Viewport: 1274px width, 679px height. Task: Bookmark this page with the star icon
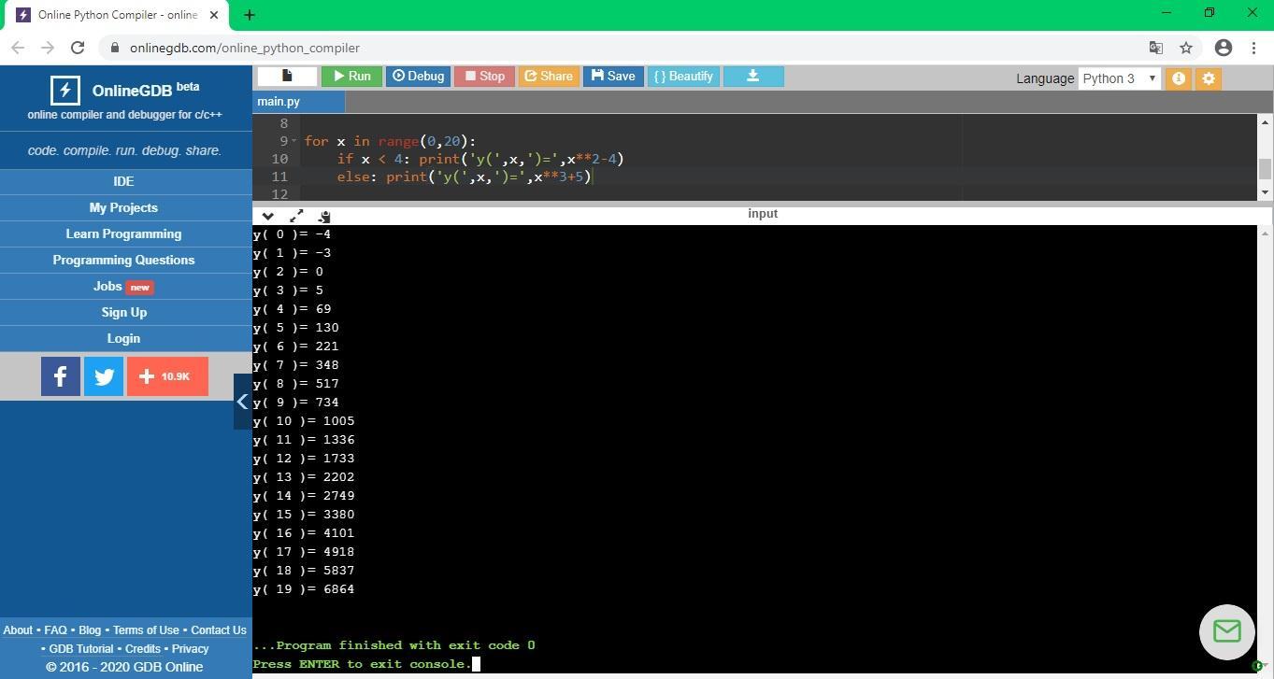point(1186,48)
